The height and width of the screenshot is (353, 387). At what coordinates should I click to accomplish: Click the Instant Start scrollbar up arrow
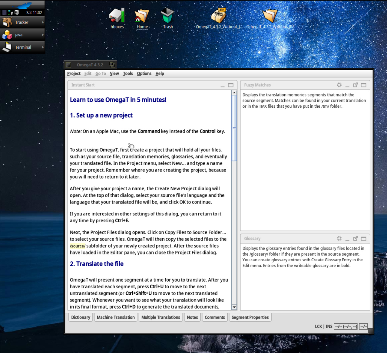234,93
